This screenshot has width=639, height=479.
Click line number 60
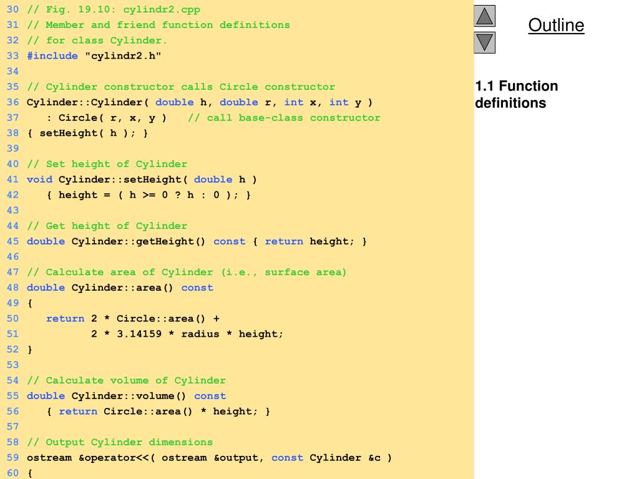12,473
